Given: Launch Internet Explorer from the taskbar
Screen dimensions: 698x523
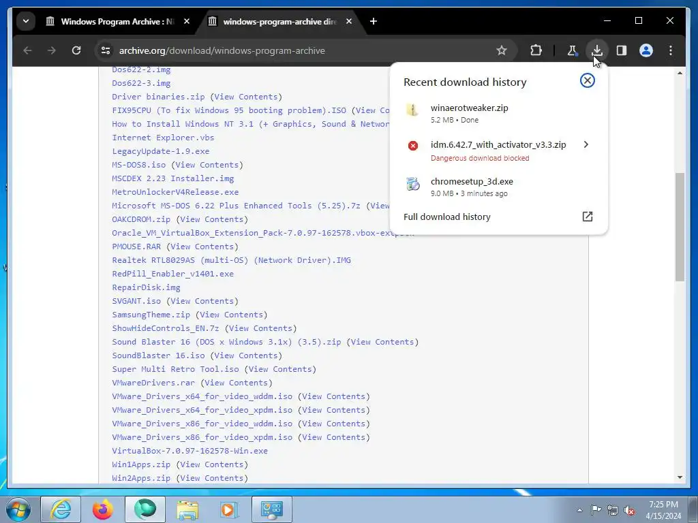Looking at the screenshot, I should point(61,509).
